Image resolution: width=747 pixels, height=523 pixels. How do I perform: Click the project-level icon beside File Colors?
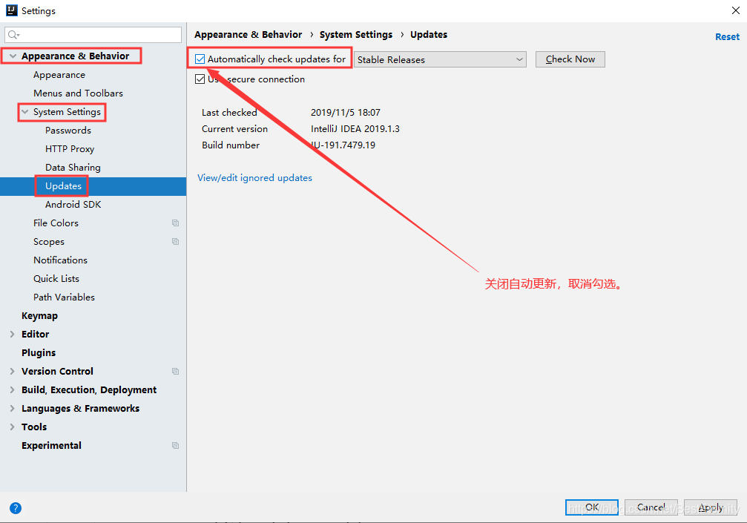175,223
